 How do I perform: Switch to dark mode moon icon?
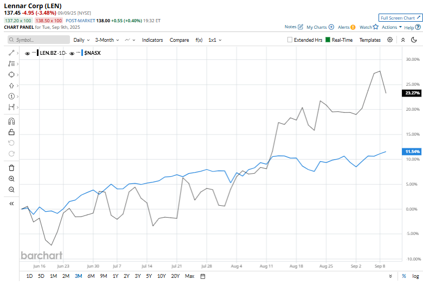coord(414,40)
